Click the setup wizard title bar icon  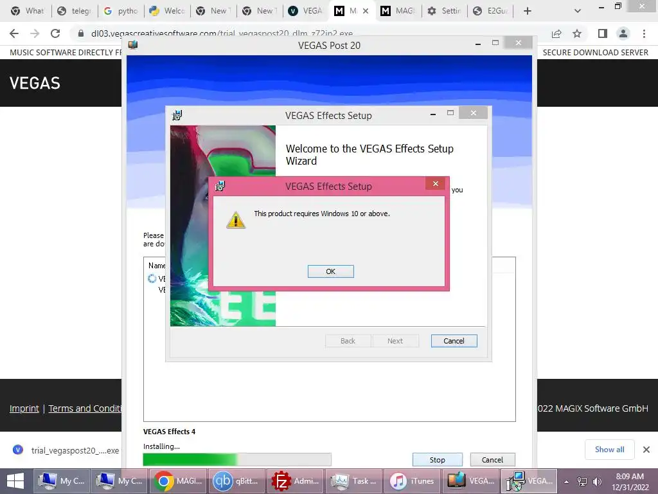coord(177,115)
